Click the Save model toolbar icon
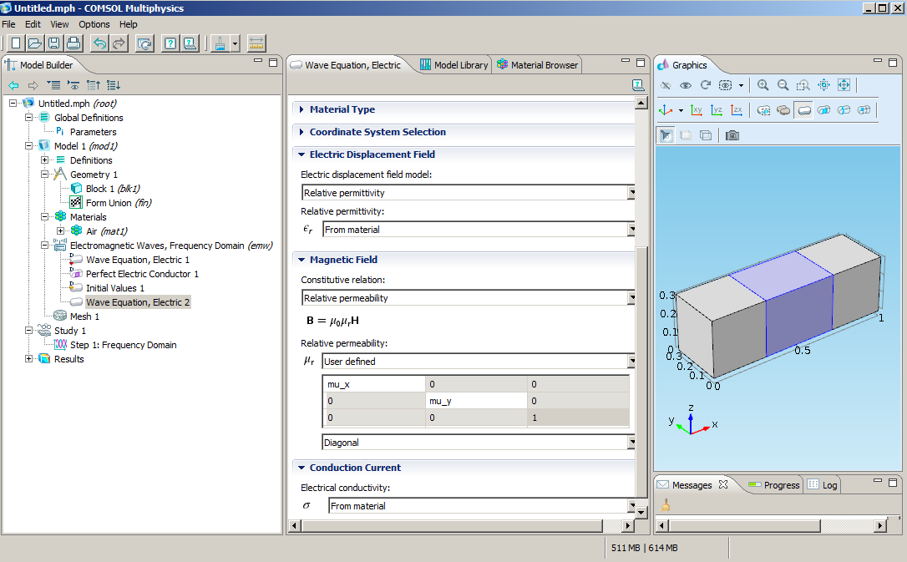Viewport: 907px width, 562px height. pos(54,43)
